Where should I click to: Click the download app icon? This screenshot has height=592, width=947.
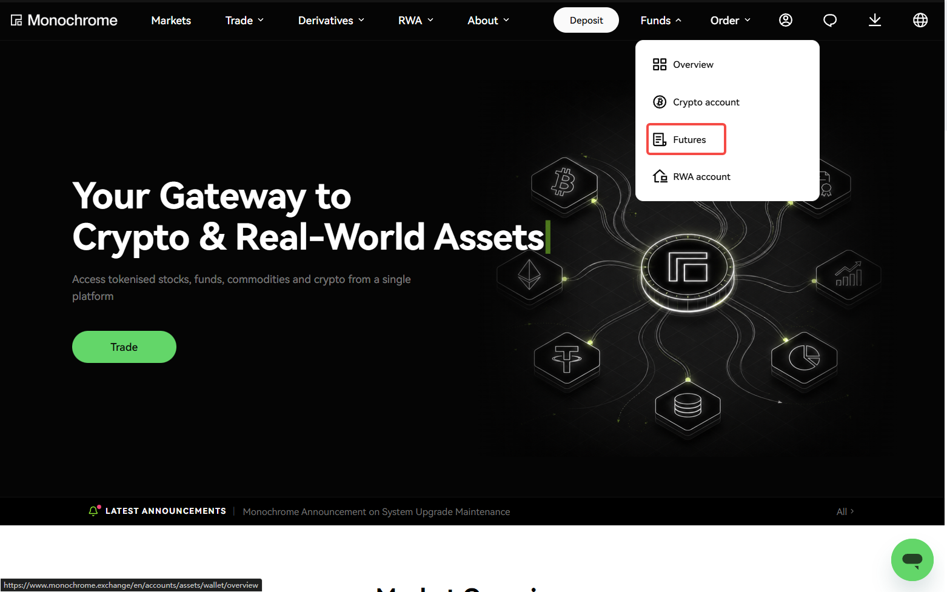point(875,20)
